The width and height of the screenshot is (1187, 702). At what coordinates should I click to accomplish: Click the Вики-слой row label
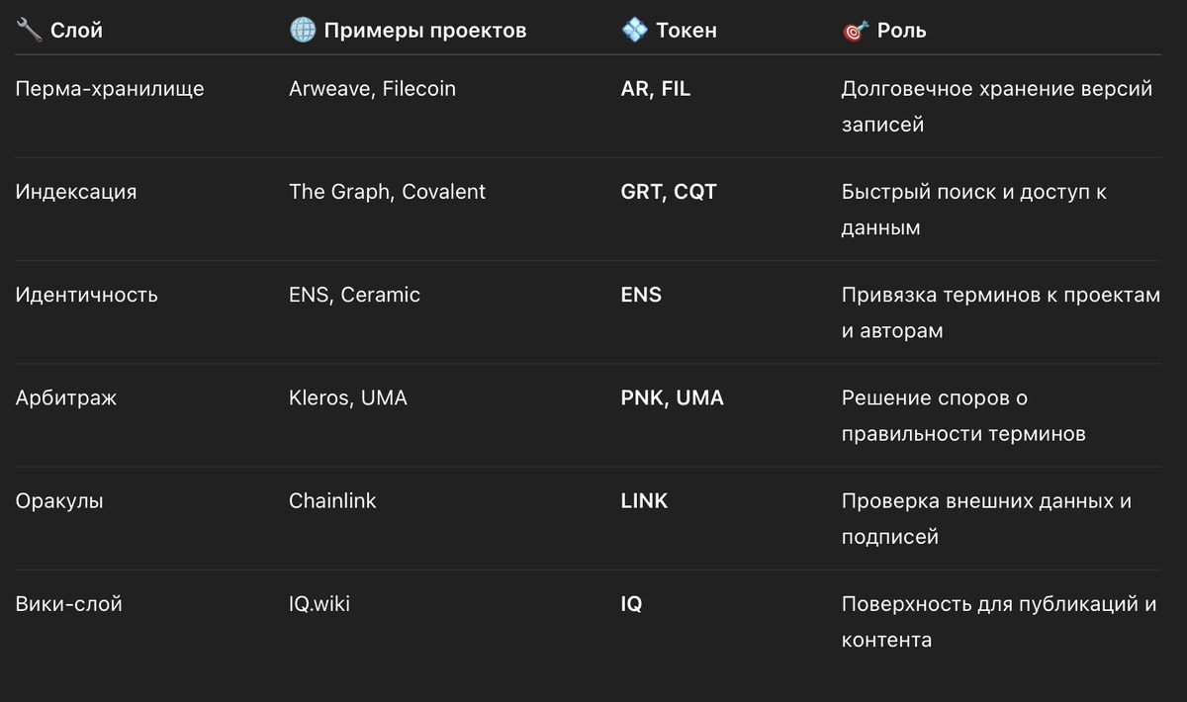point(69,604)
